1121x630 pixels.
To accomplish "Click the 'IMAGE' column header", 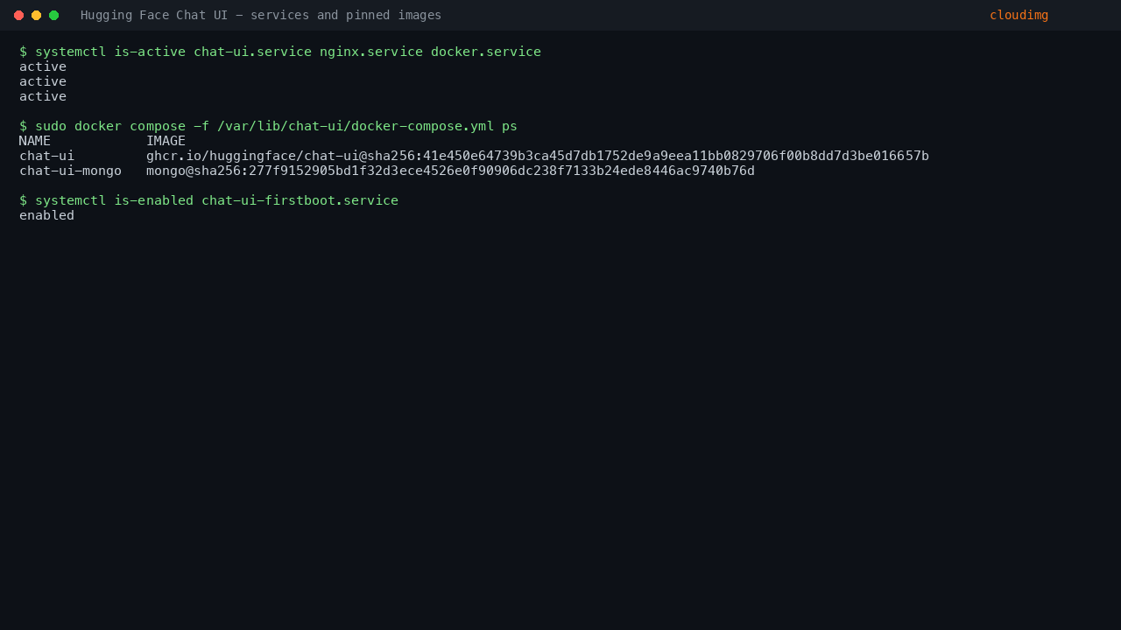I will click(x=166, y=141).
